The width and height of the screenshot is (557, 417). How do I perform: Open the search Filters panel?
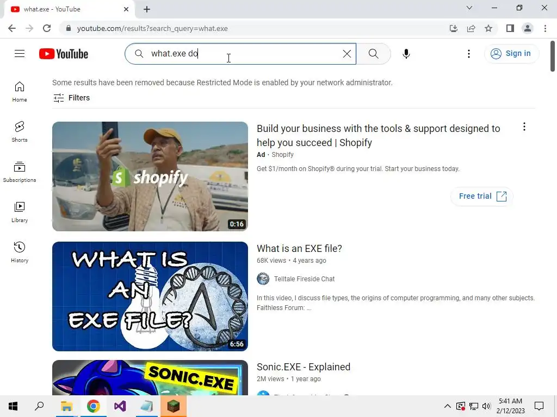tap(71, 98)
